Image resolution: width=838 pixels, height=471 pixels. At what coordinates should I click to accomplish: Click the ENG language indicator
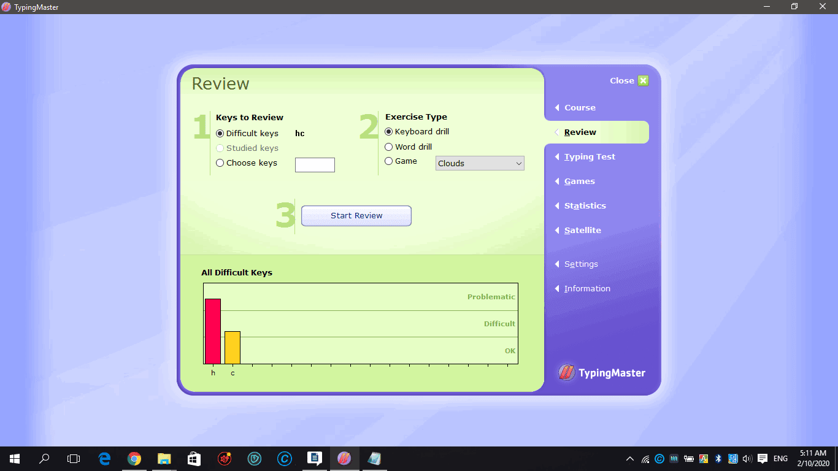click(x=780, y=459)
